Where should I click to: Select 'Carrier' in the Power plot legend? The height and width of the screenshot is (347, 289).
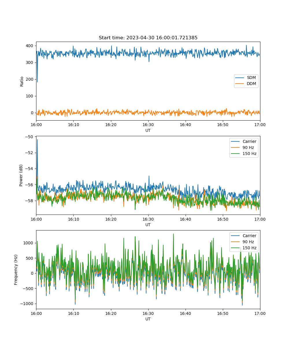coord(249,141)
